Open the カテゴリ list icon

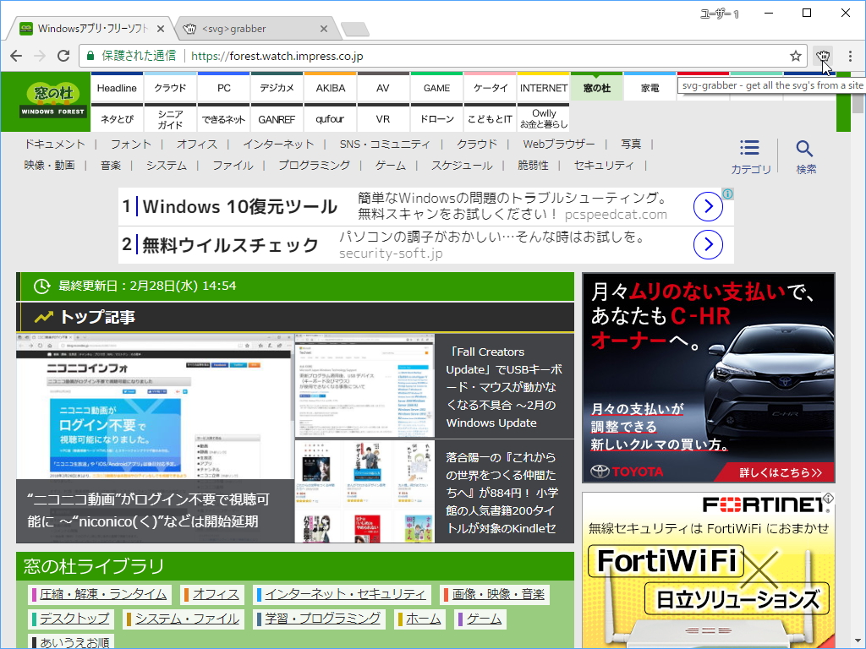pyautogui.click(x=749, y=147)
